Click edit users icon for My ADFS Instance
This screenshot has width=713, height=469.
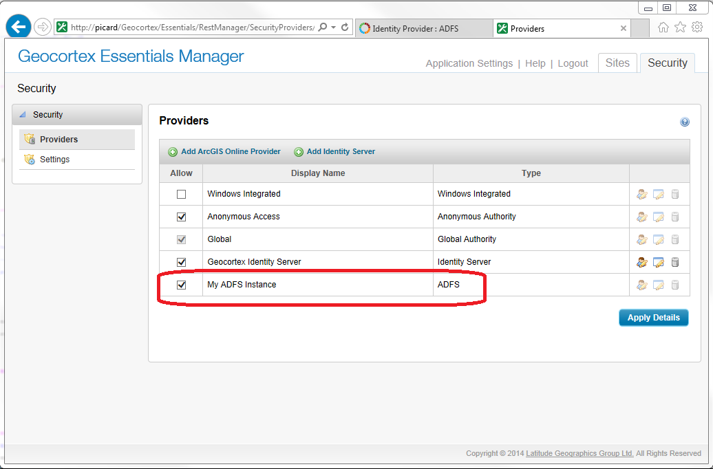pyautogui.click(x=641, y=285)
